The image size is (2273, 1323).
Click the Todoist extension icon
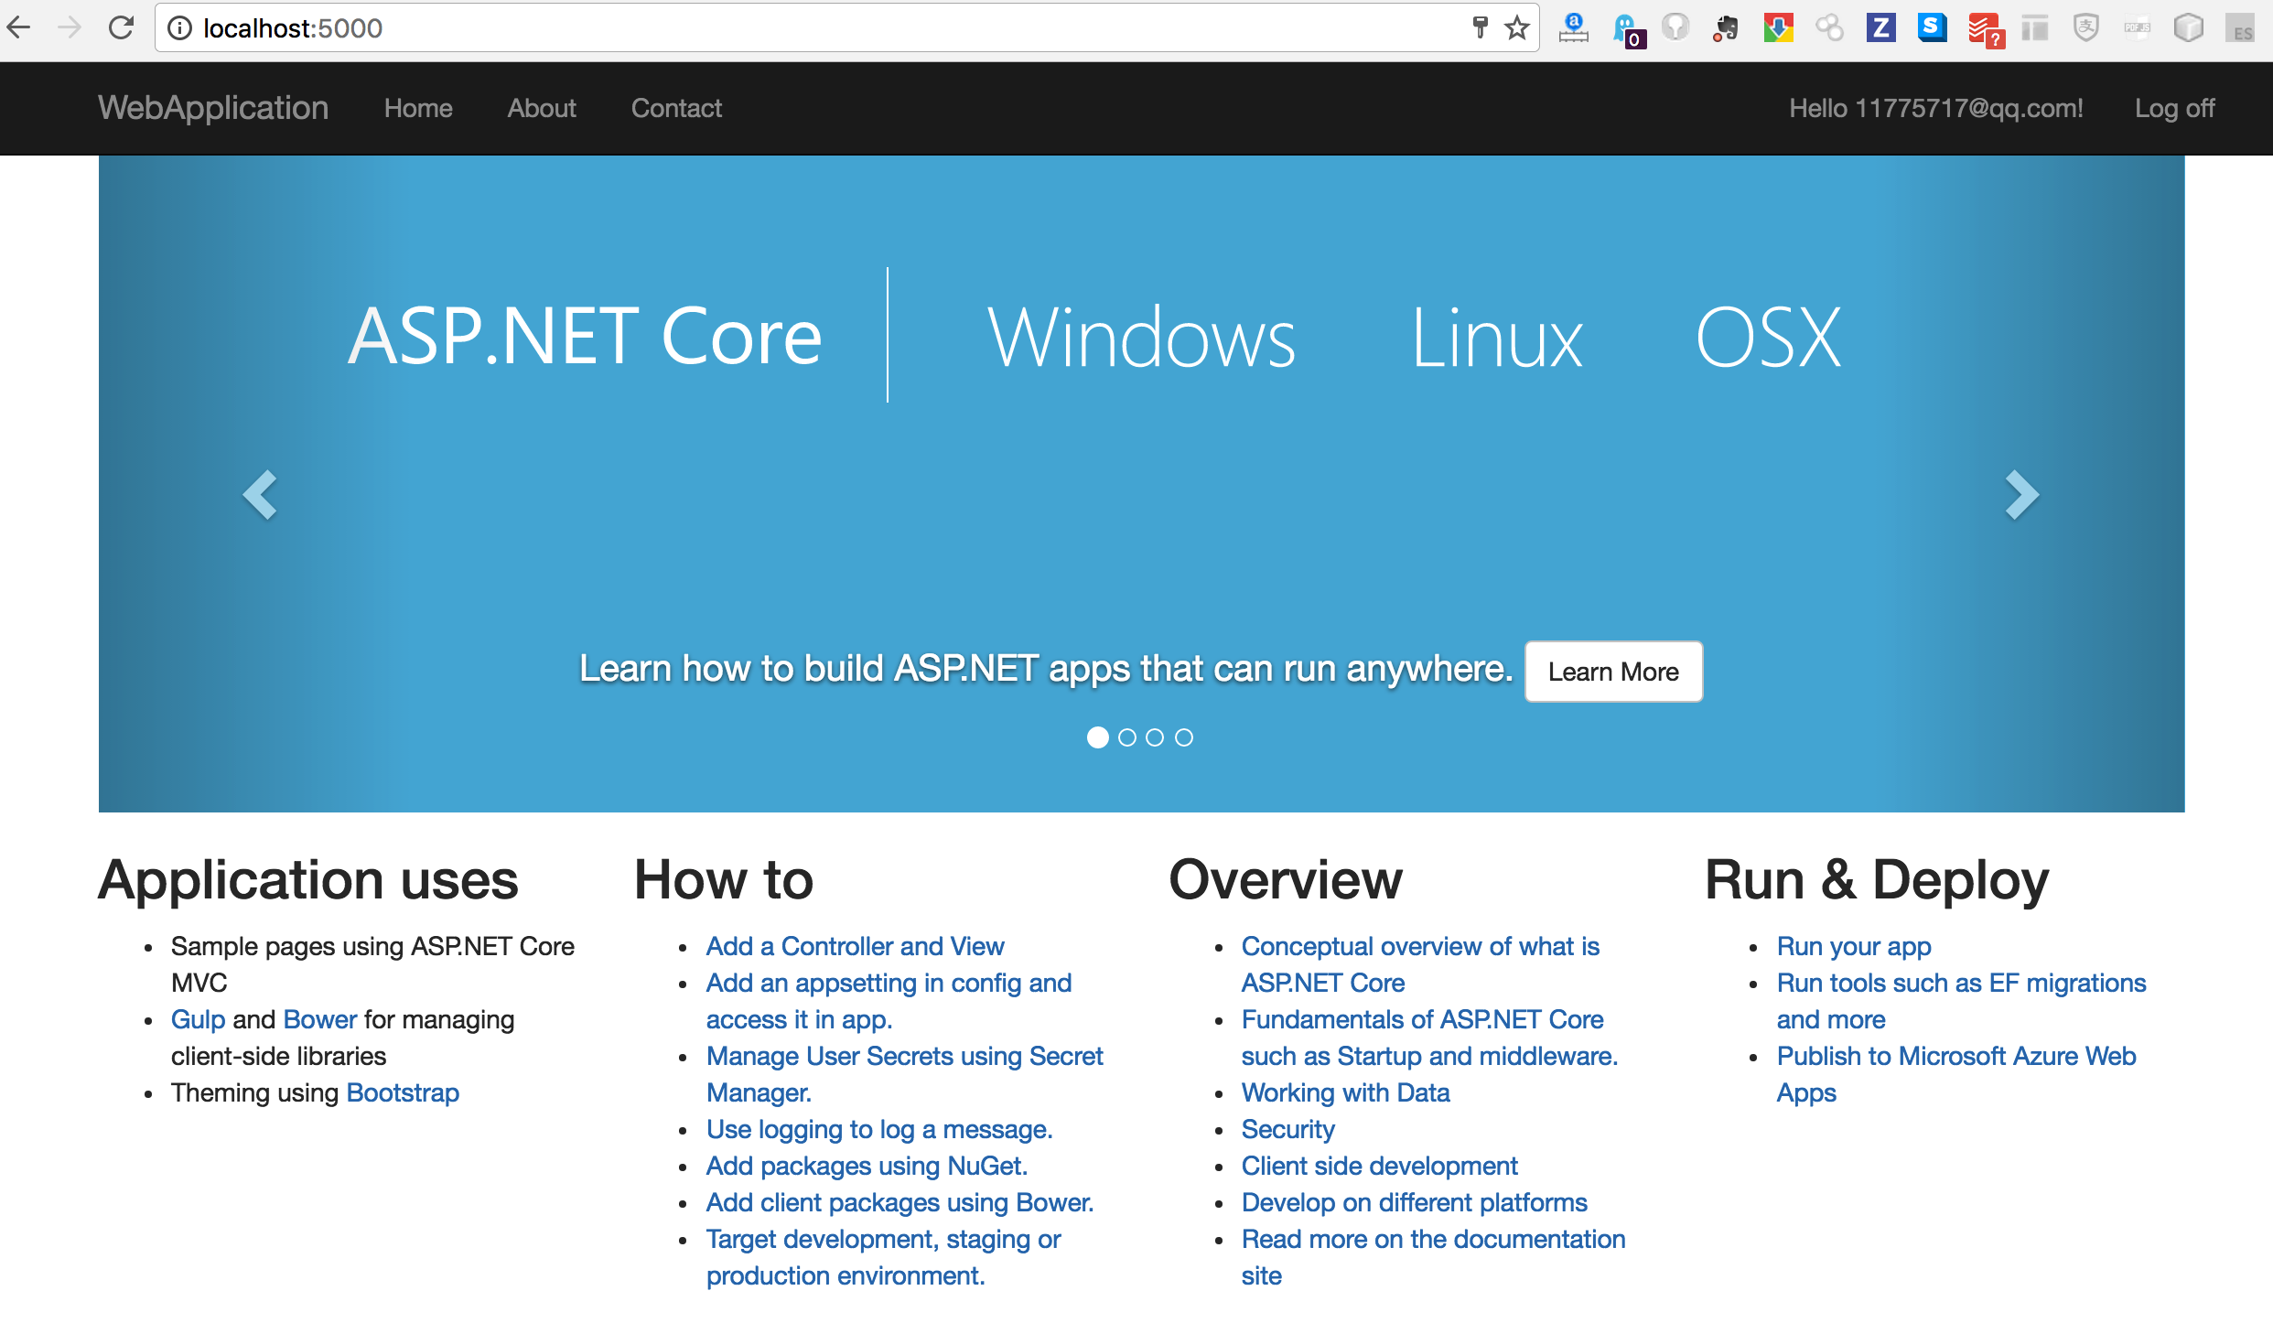point(1984,29)
